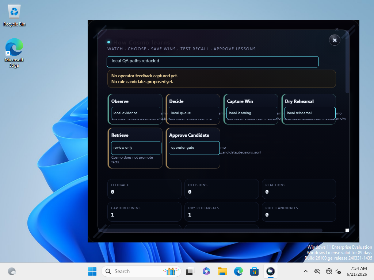Click the Dry Rehearsals counter tile
Screen dimensions: 374x280
pos(222,212)
